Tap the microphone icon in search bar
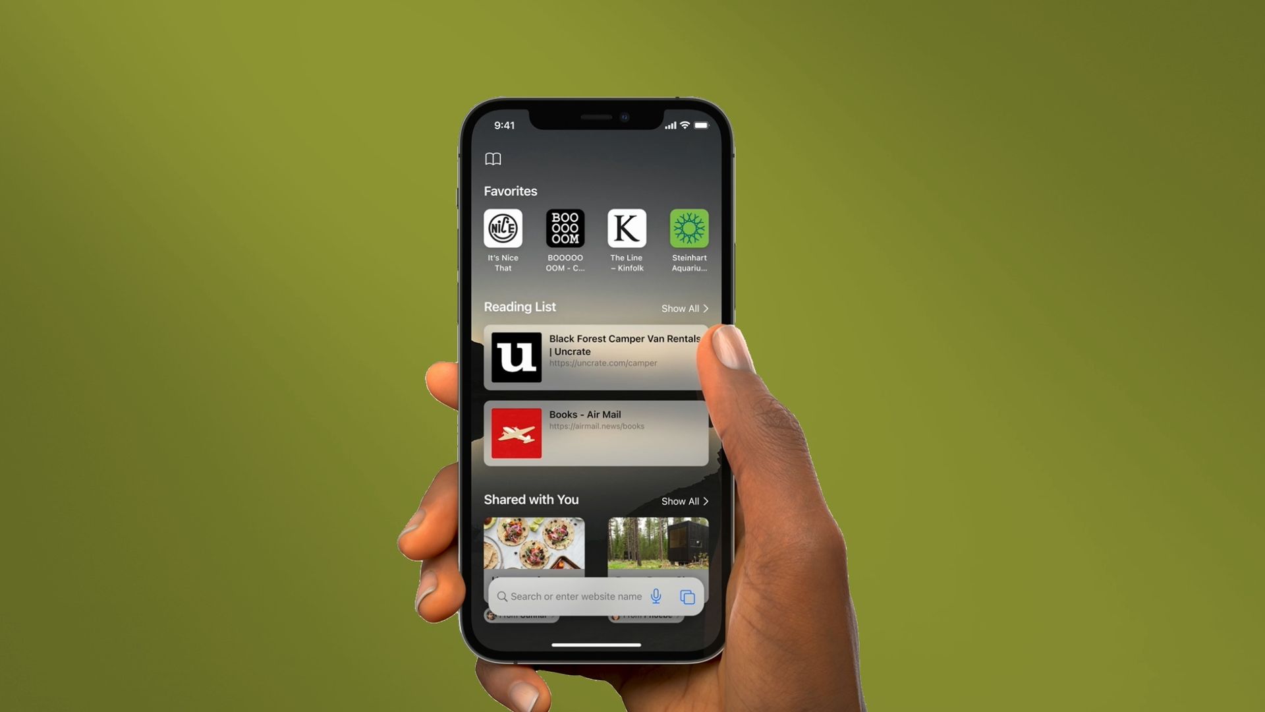 (658, 597)
